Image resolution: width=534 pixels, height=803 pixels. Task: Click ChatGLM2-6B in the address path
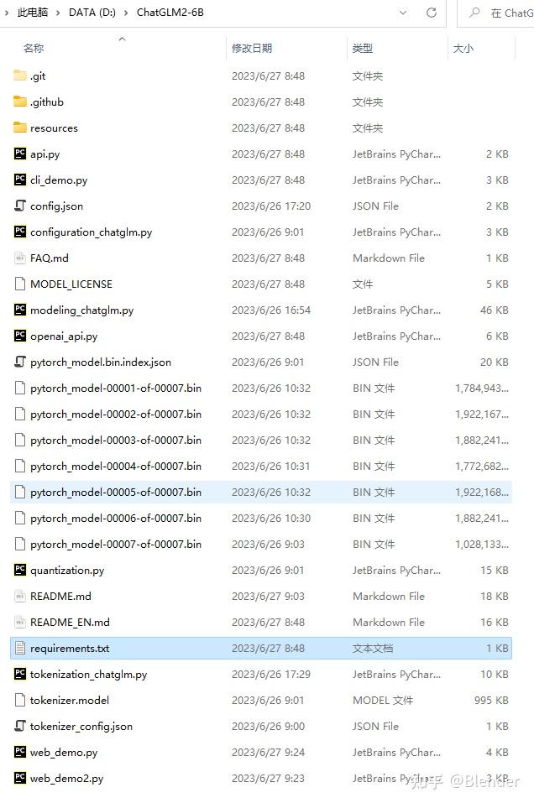pos(170,13)
